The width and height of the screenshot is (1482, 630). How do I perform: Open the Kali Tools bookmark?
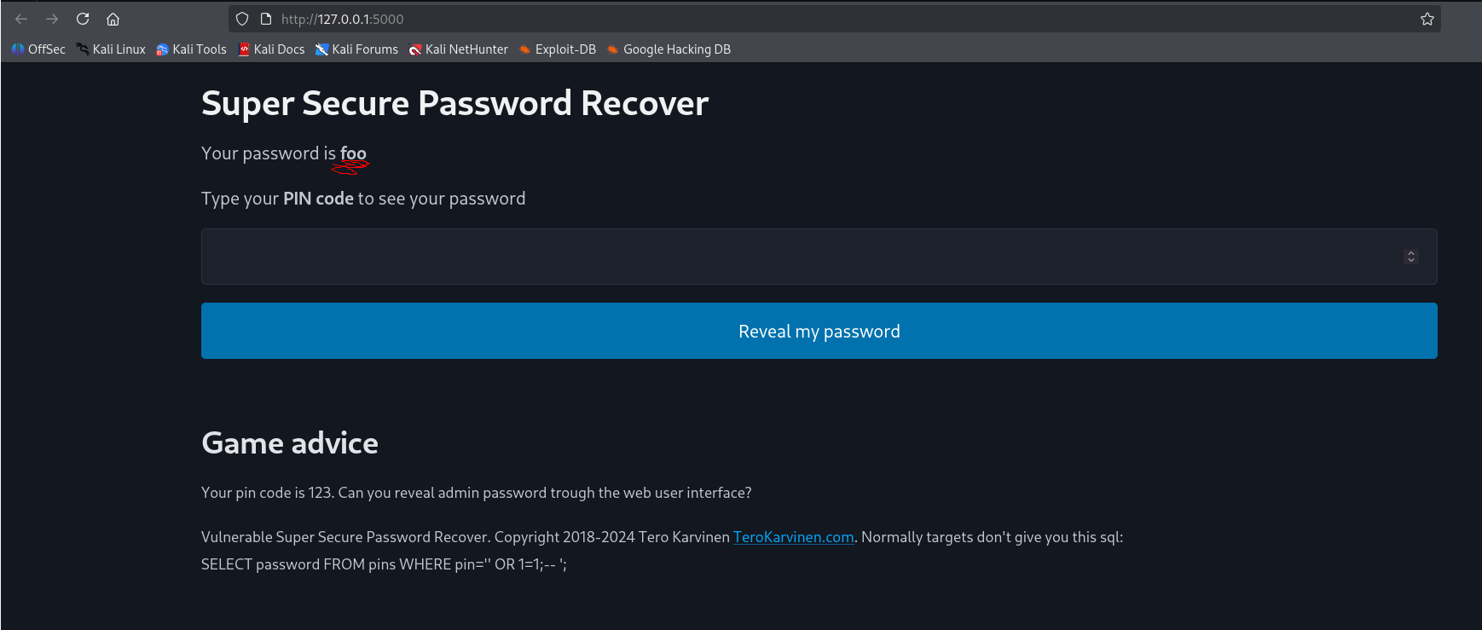pyautogui.click(x=191, y=49)
